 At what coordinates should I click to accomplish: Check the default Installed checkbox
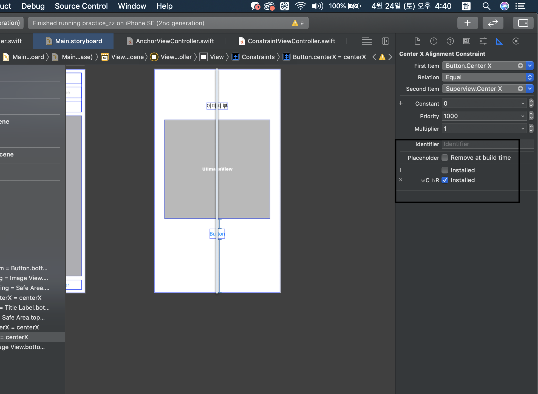[x=445, y=170]
